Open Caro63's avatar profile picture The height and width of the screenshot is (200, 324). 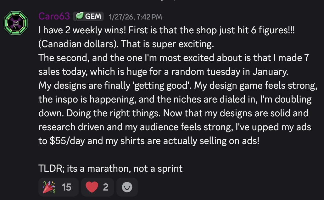pyautogui.click(x=16, y=22)
